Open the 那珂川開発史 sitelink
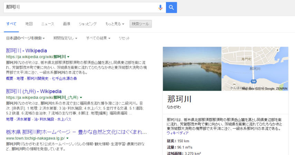The image size is (295, 155). tap(38, 78)
